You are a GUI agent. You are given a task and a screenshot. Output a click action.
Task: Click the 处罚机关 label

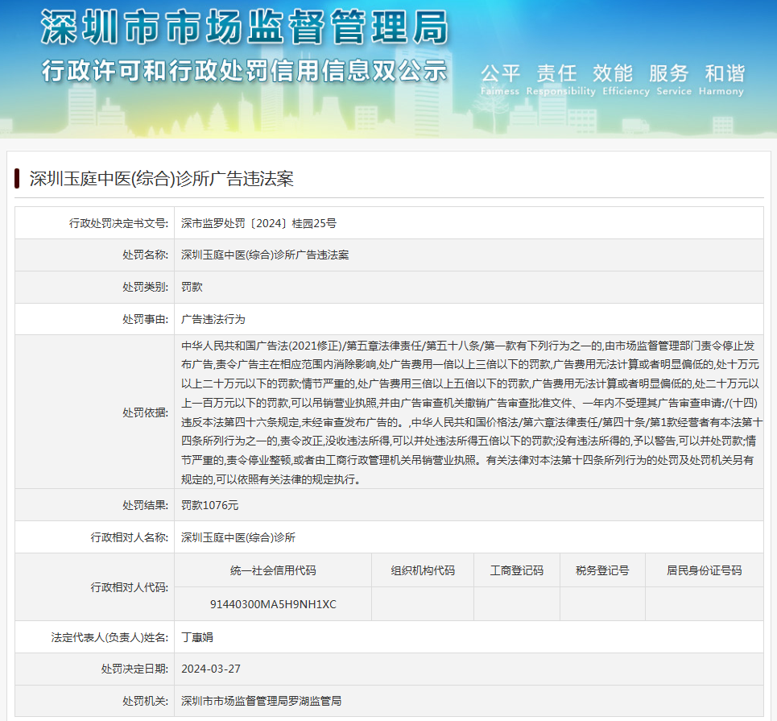(x=145, y=701)
